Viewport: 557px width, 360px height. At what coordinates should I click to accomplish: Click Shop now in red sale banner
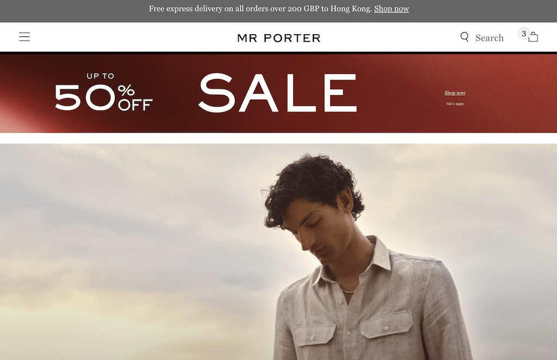(x=455, y=92)
